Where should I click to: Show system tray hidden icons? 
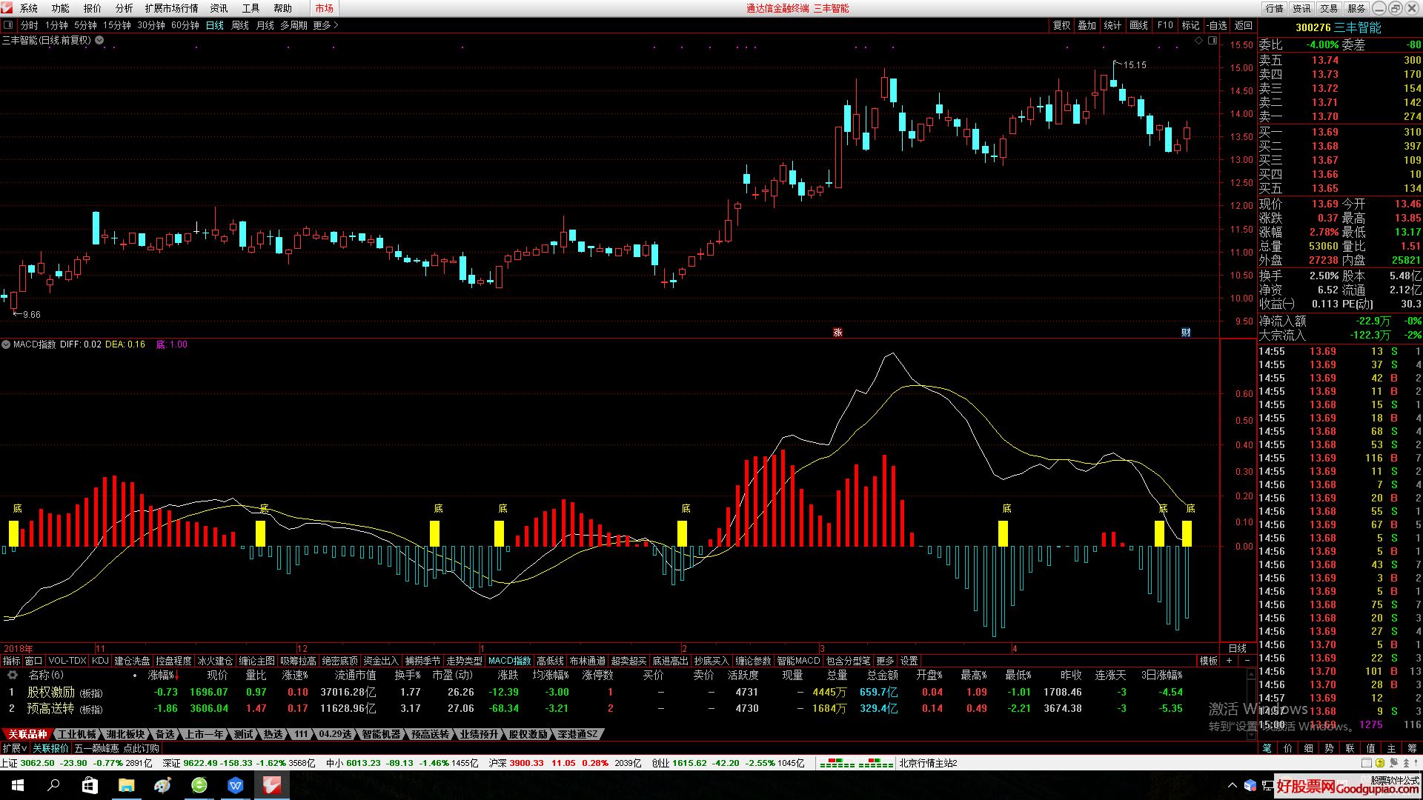(x=1232, y=785)
